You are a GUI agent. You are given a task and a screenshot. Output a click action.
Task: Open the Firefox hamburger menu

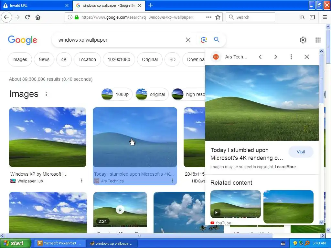click(x=325, y=17)
